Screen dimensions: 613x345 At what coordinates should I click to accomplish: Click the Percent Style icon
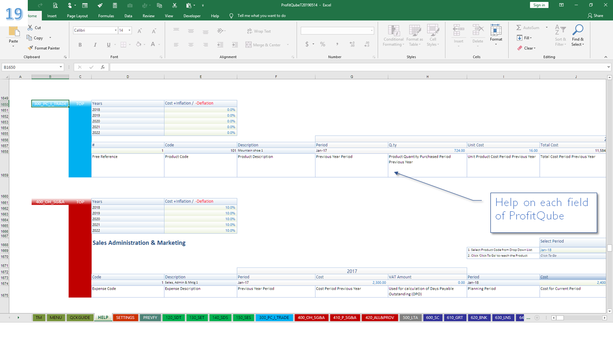[x=323, y=44]
